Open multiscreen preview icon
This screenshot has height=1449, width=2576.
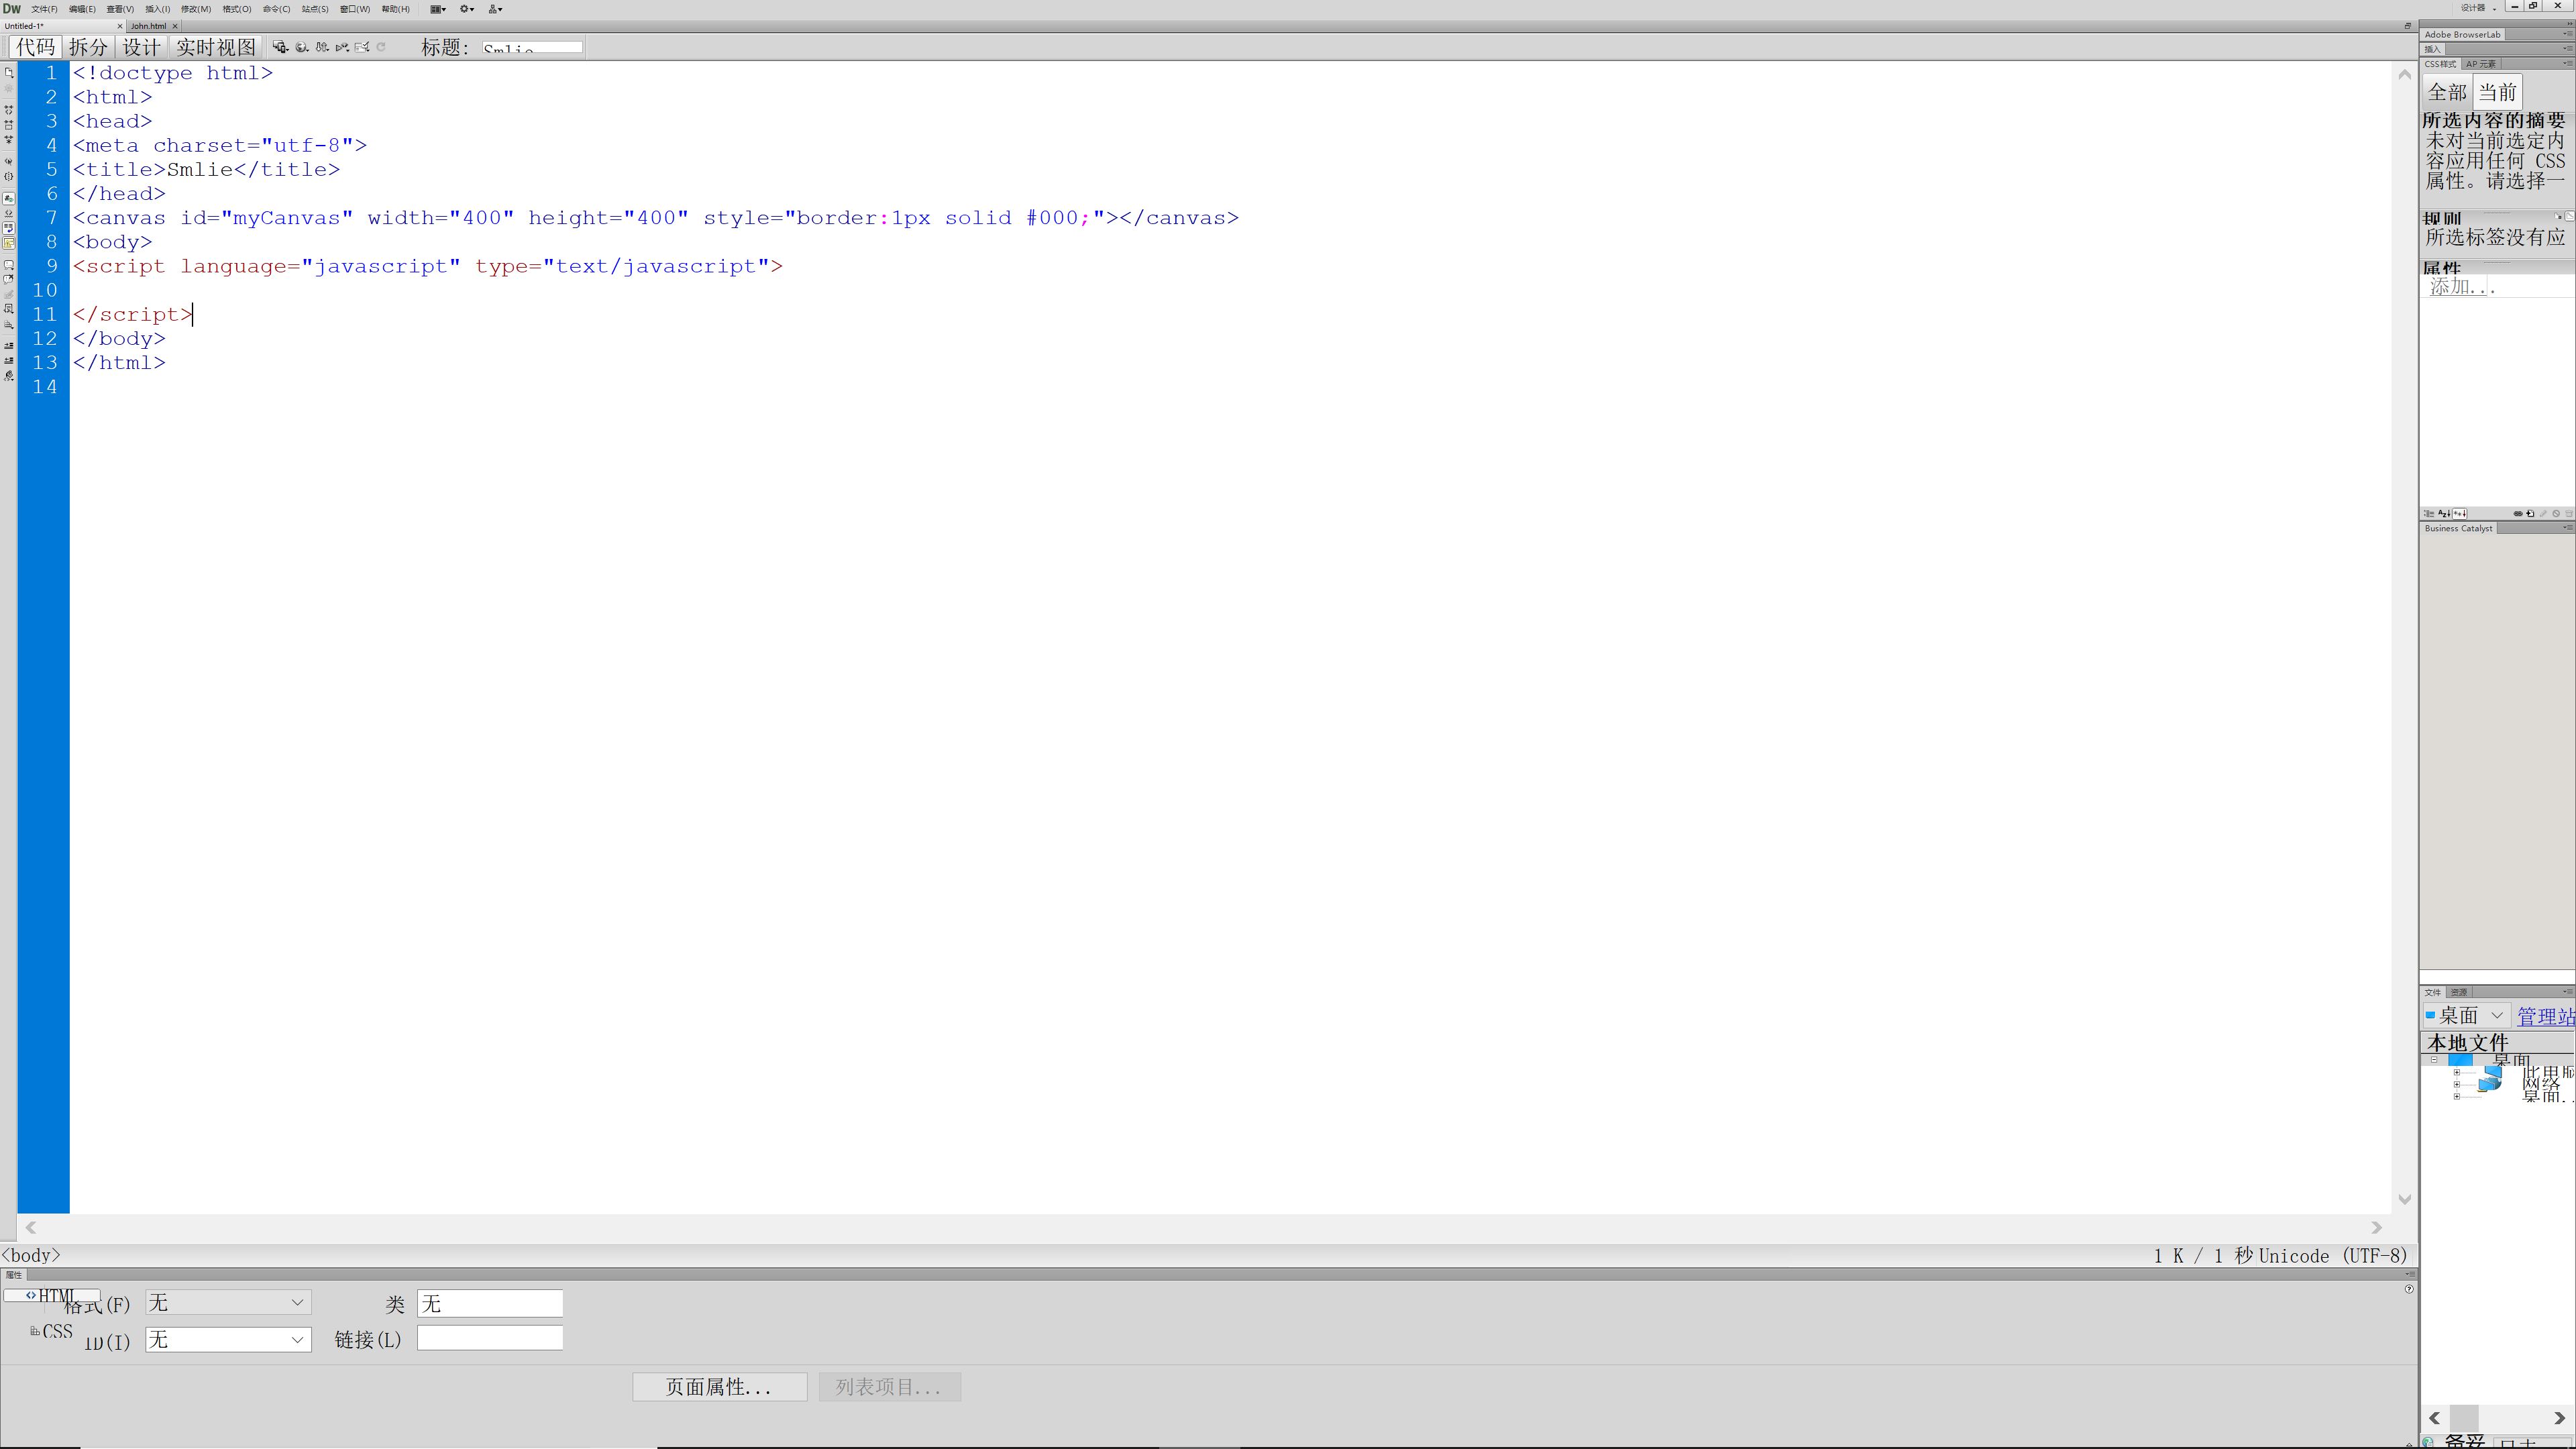[280, 47]
